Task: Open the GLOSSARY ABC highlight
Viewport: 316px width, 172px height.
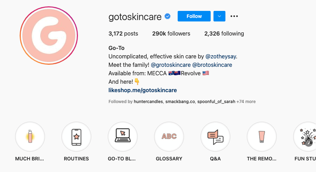Action: [169, 137]
